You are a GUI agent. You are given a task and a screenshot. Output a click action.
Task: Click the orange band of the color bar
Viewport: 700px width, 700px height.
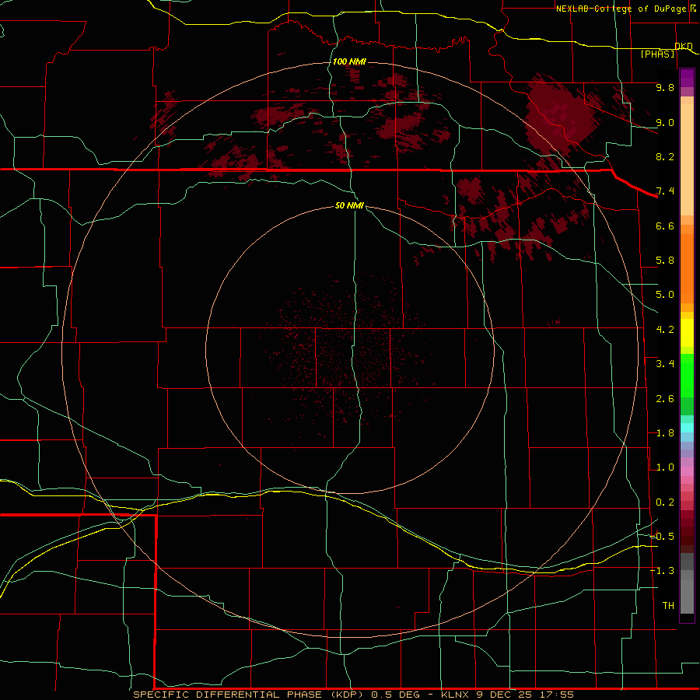point(687,268)
